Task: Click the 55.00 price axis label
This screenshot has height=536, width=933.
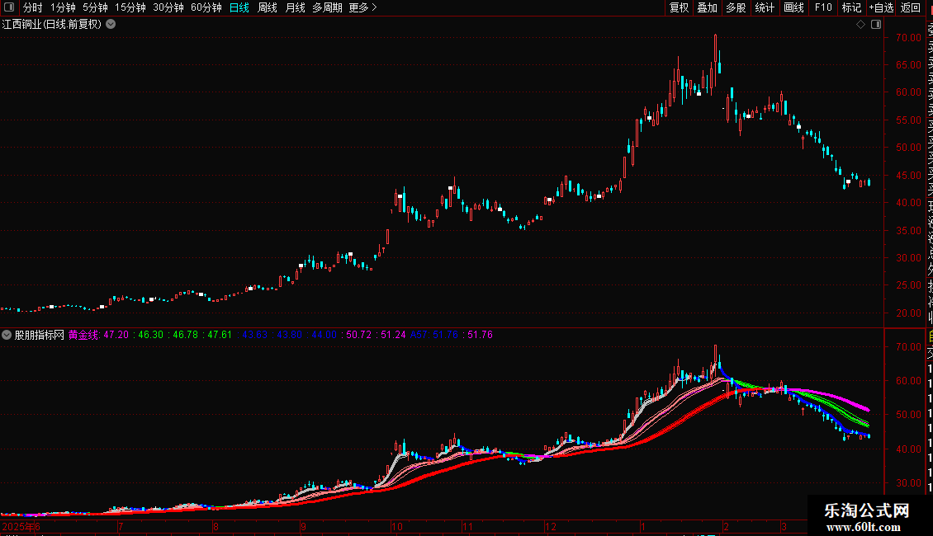Action: click(x=908, y=120)
